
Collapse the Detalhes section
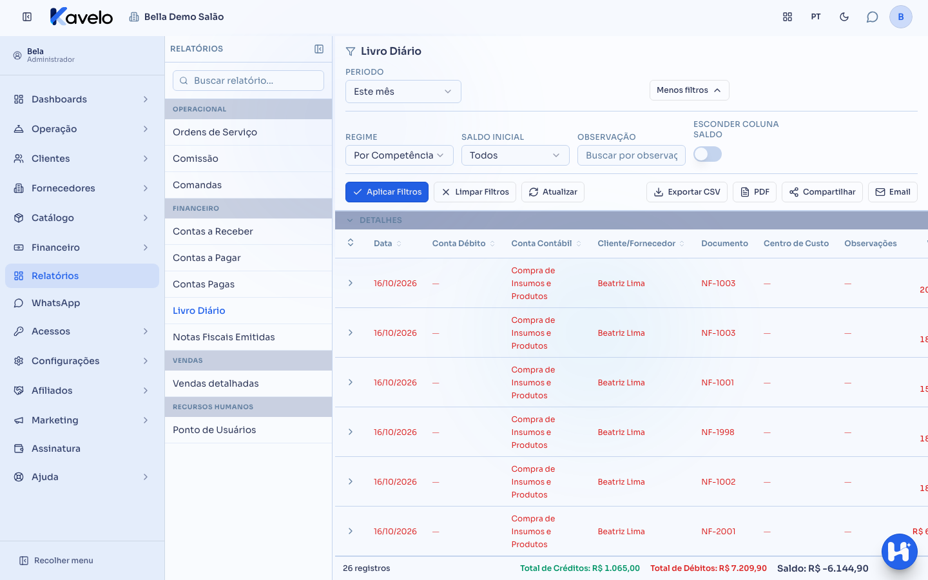coord(350,220)
